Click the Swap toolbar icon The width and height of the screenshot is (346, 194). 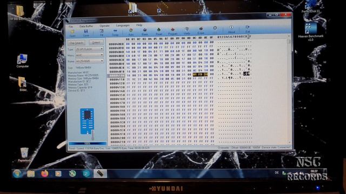pyautogui.click(x=115, y=32)
